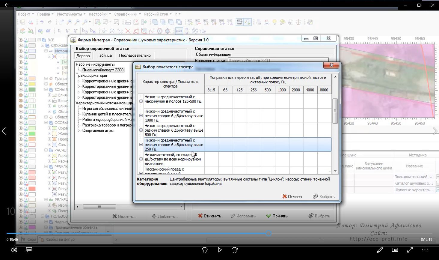Expand the spectrum row with максимумом 125-500 Гц
This screenshot has width=439, height=260.
pos(141,101)
